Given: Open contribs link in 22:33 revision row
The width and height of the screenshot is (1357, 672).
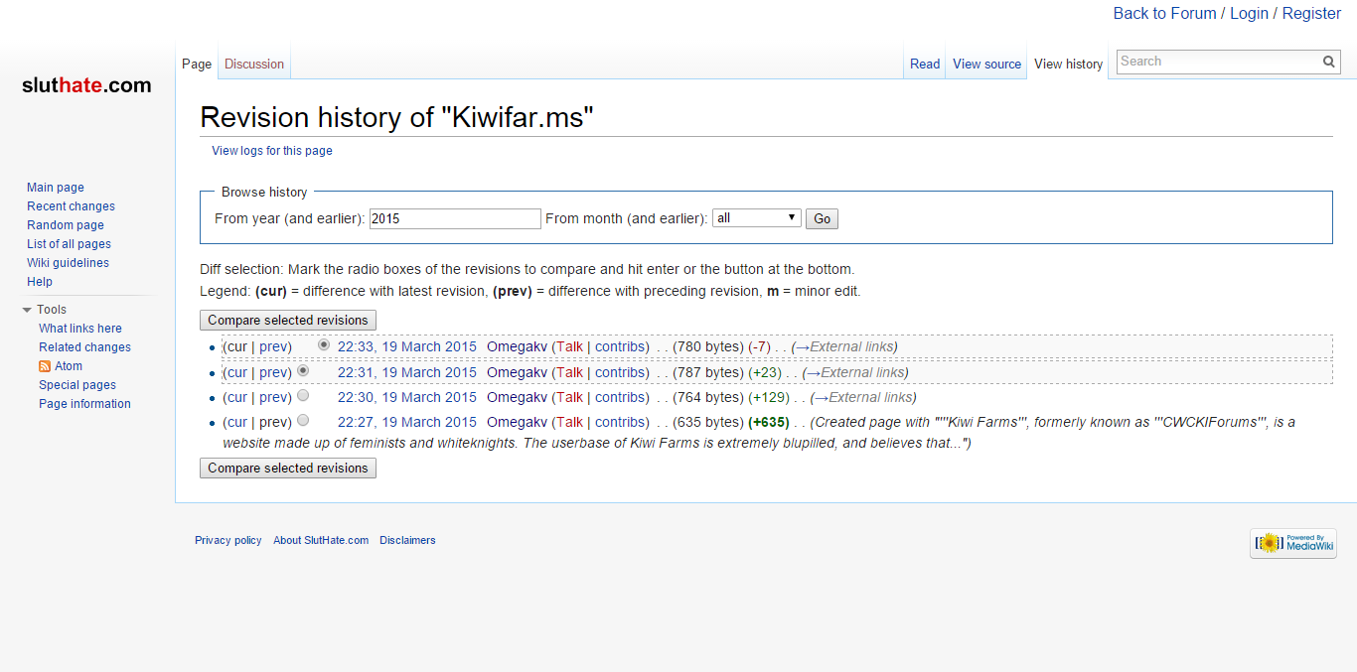Looking at the screenshot, I should point(620,346).
